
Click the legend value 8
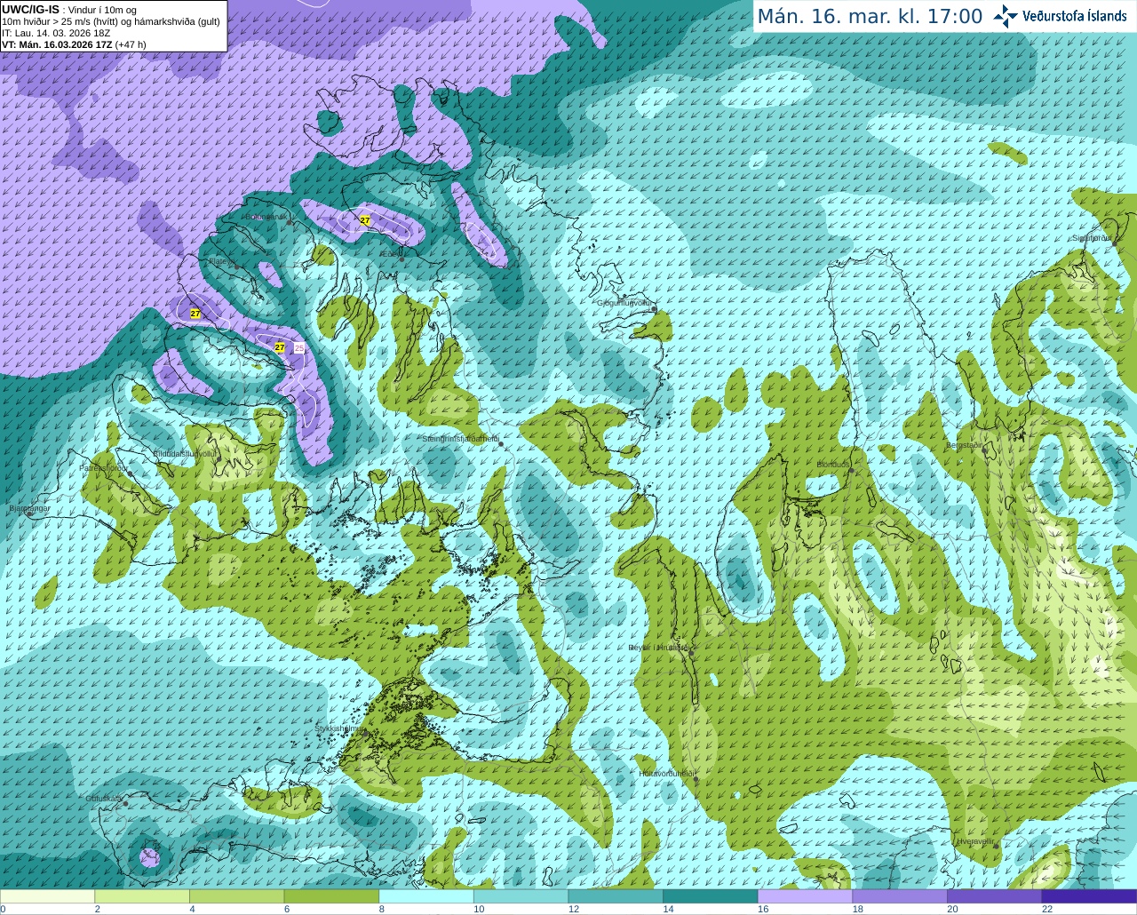click(x=382, y=909)
